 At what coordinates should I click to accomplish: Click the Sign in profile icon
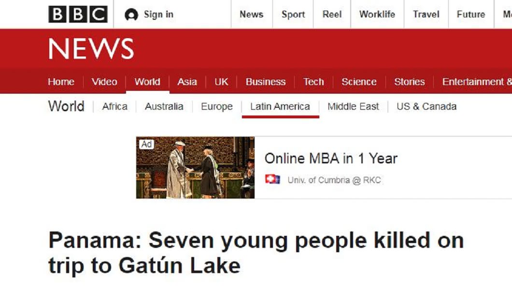pyautogui.click(x=131, y=14)
